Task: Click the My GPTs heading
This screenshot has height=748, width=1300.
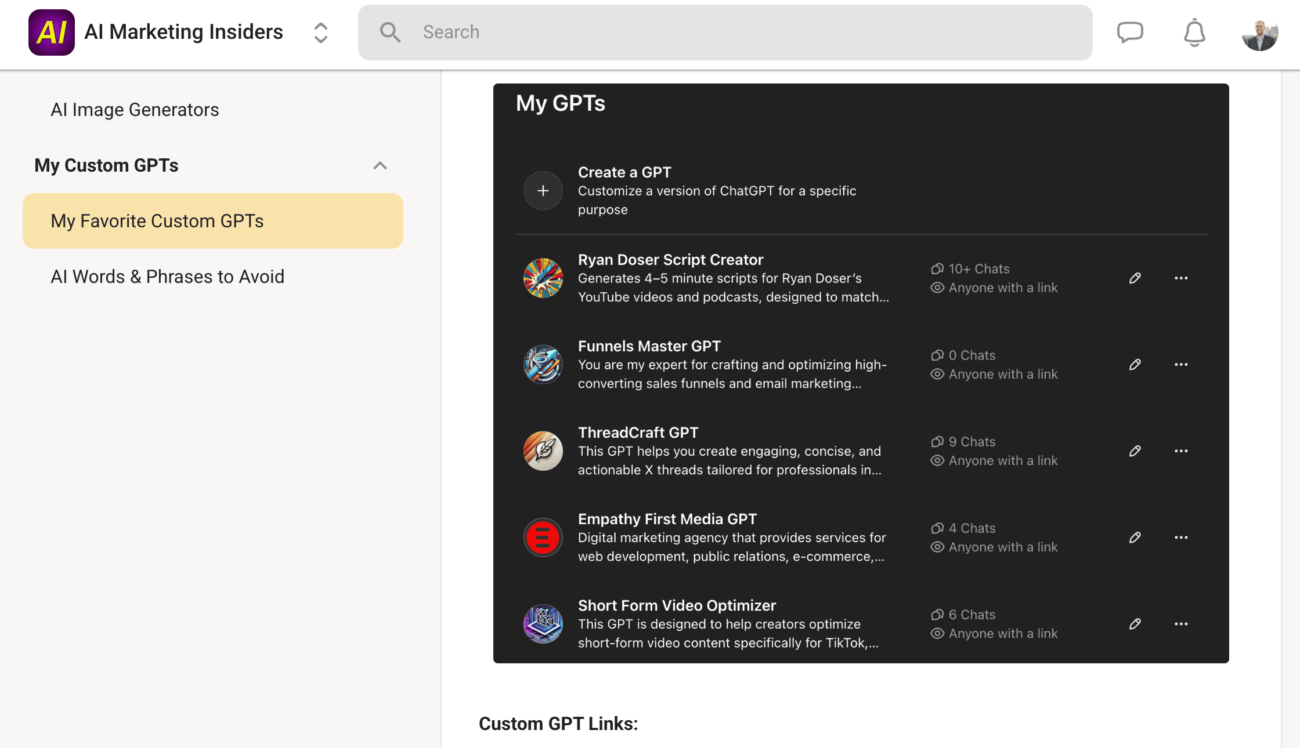Action: pos(561,103)
